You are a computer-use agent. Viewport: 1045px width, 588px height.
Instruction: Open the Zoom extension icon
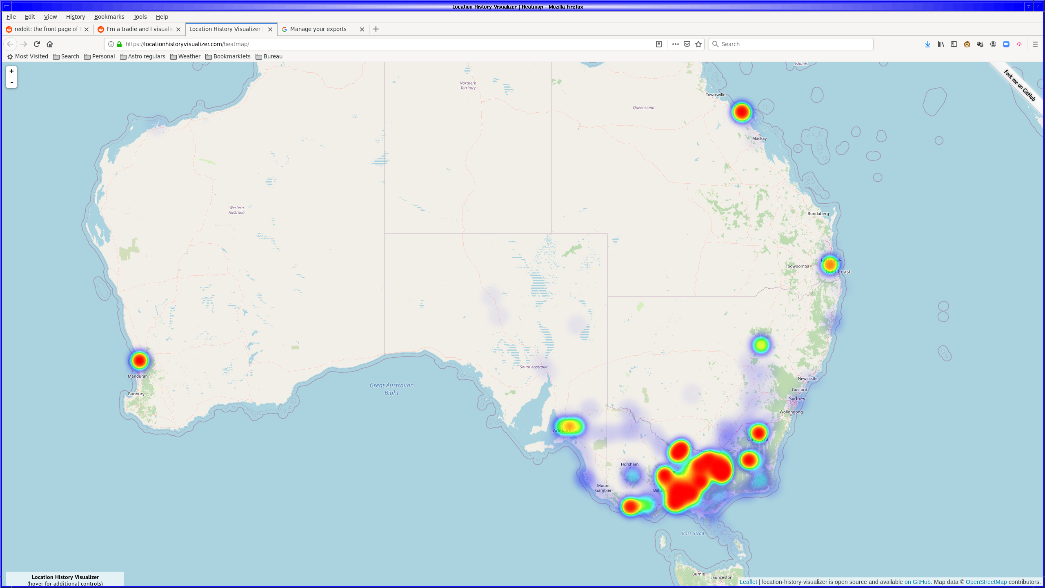[1006, 44]
